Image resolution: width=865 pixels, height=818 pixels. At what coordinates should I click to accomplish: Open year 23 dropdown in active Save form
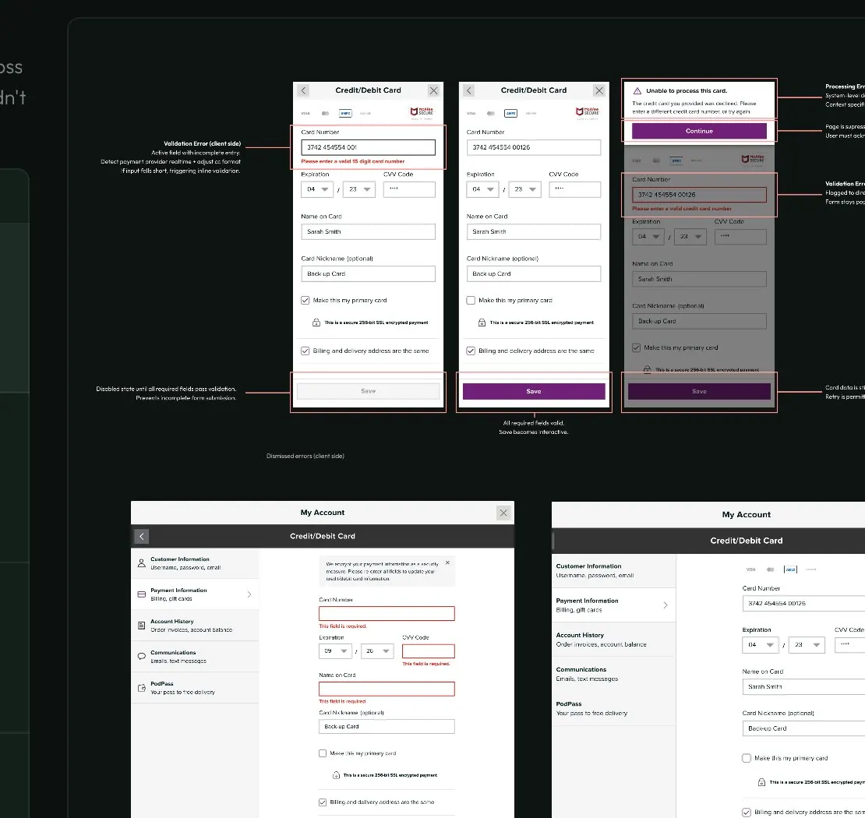point(524,189)
